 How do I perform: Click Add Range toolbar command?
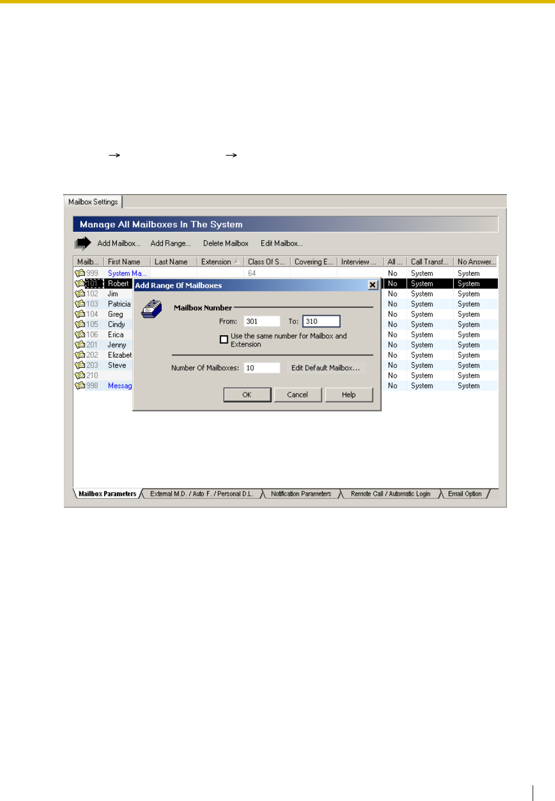171,243
